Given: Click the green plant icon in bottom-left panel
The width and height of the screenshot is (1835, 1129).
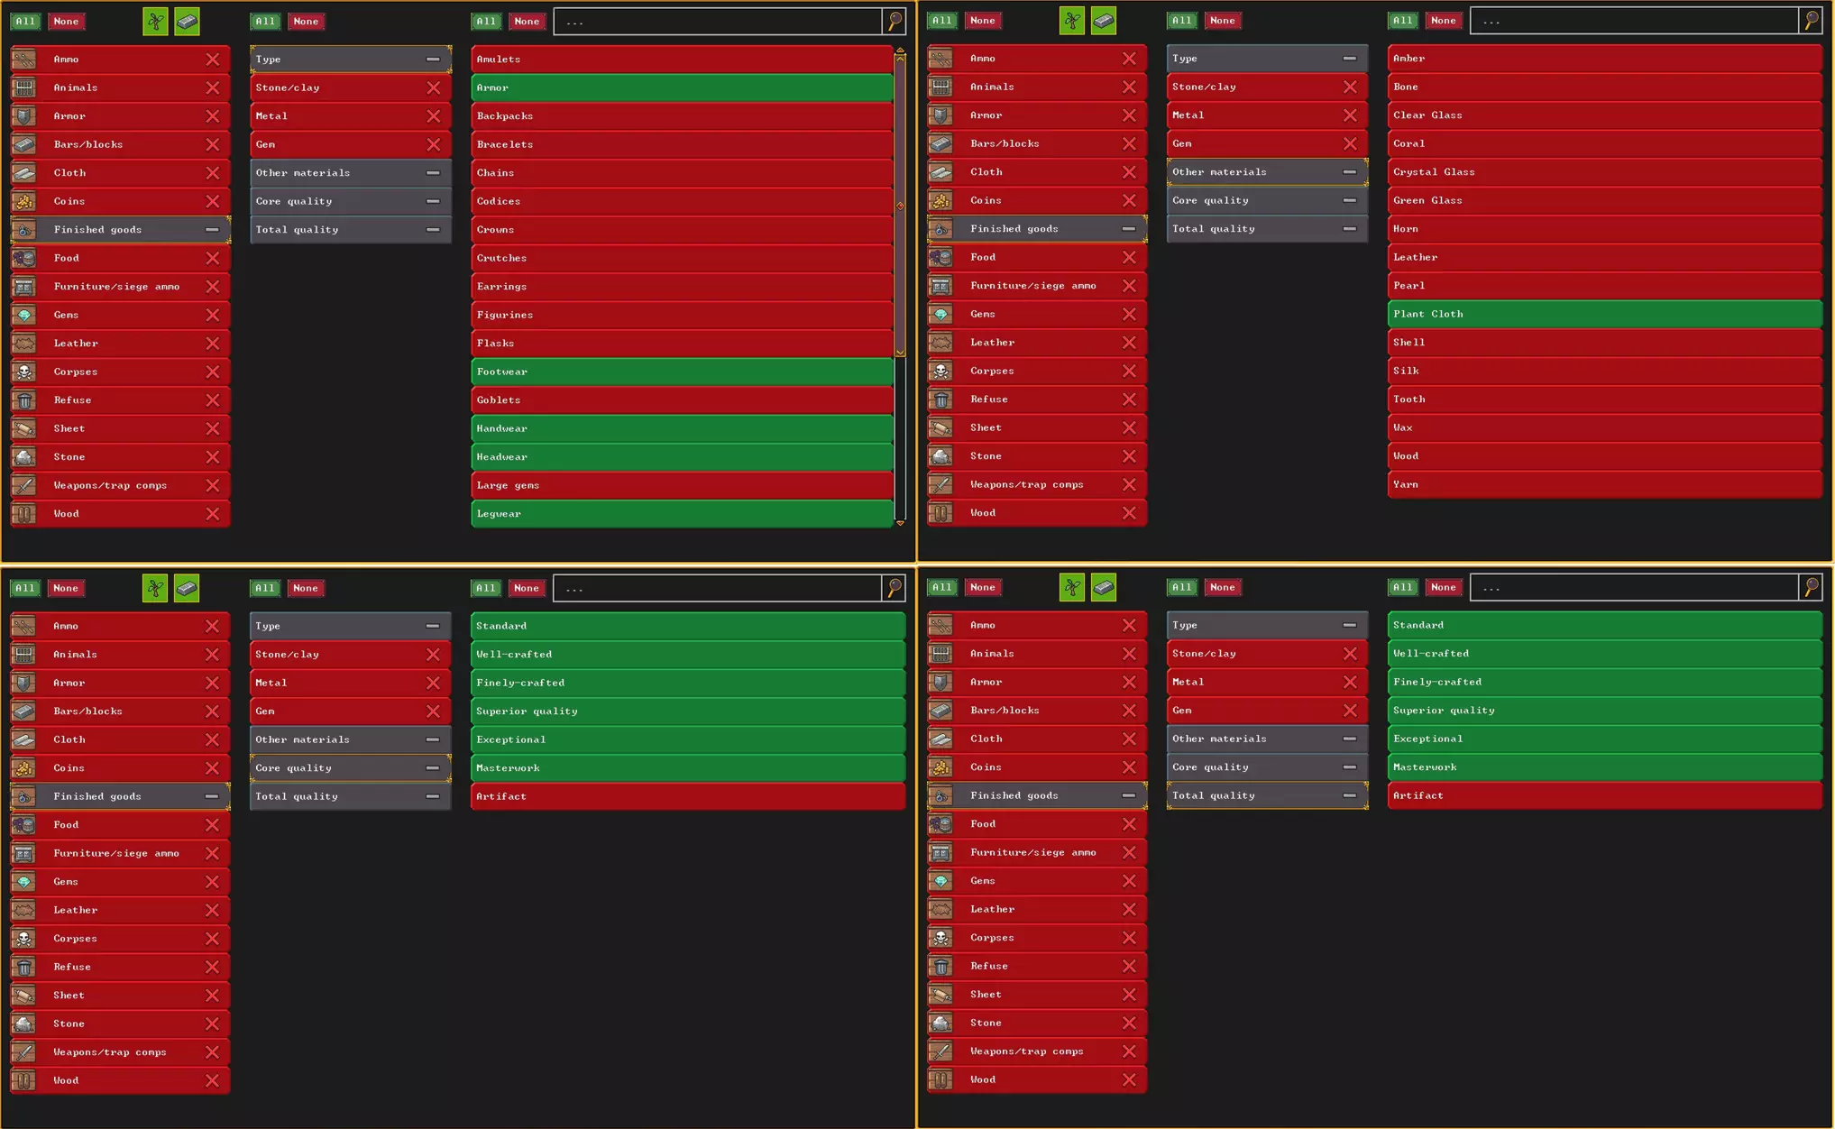Looking at the screenshot, I should click(x=155, y=588).
